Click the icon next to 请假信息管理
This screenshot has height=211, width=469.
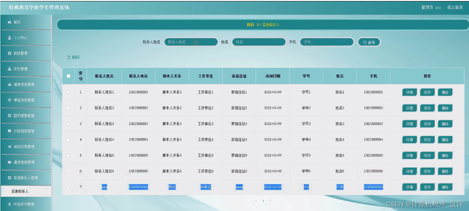(x=10, y=162)
